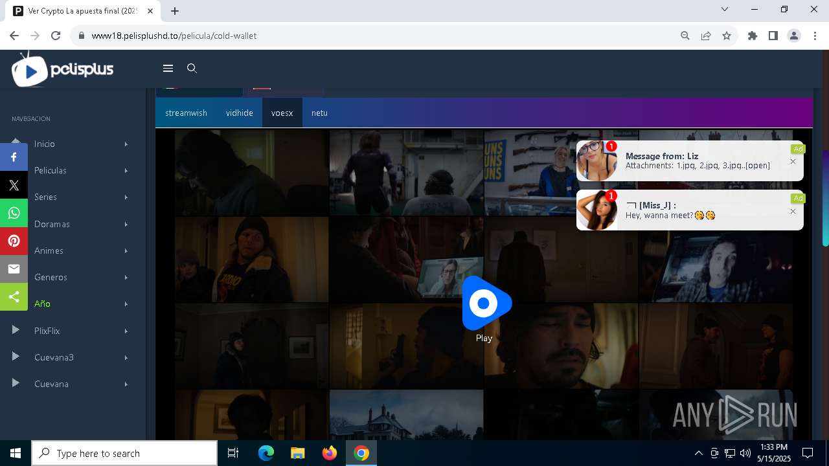This screenshot has width=829, height=466.
Task: Click the play triangle beside Cuevana3
Action: click(x=16, y=357)
